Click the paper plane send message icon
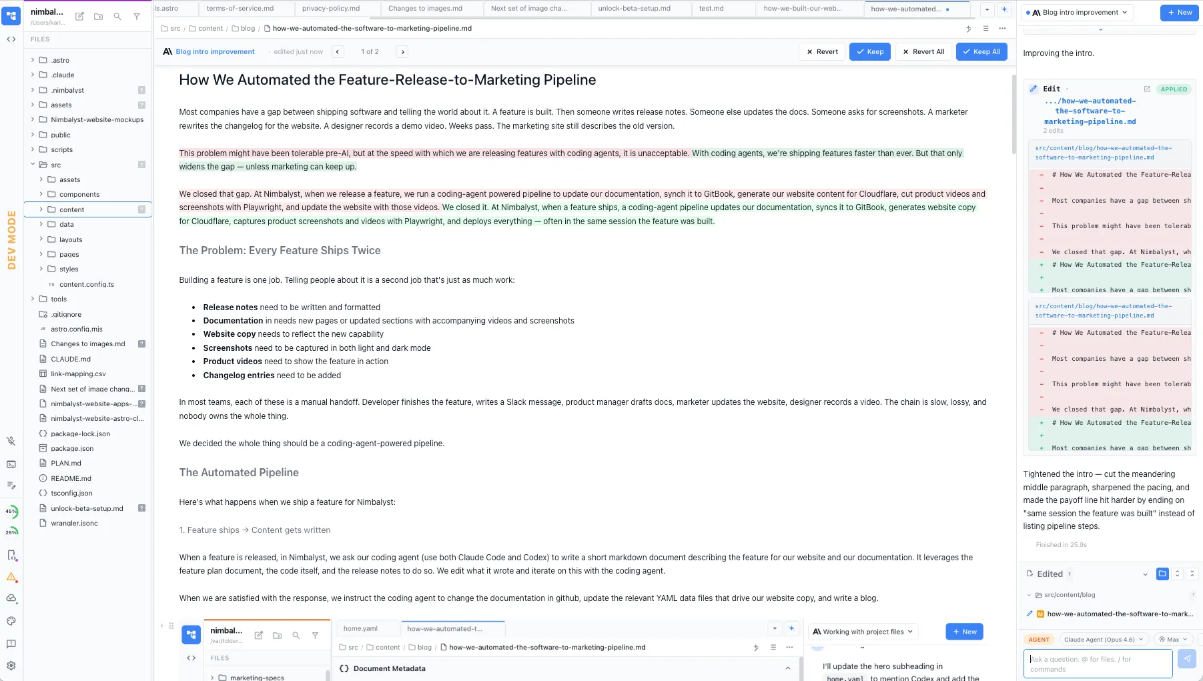This screenshot has height=681, width=1203. pyautogui.click(x=1186, y=659)
